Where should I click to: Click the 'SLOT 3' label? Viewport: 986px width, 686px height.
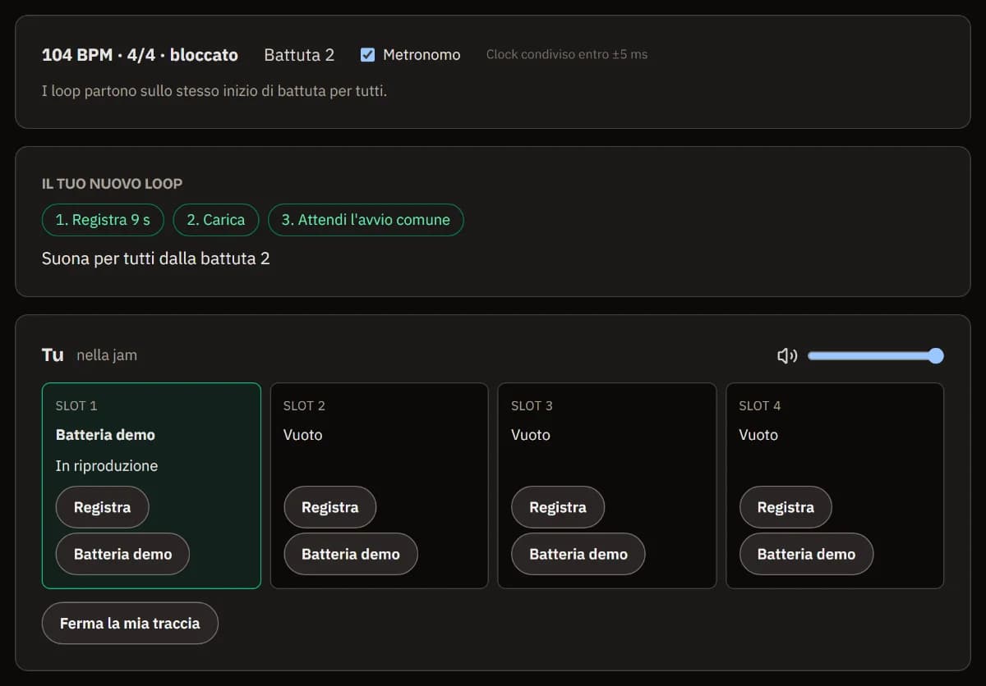[x=532, y=405]
